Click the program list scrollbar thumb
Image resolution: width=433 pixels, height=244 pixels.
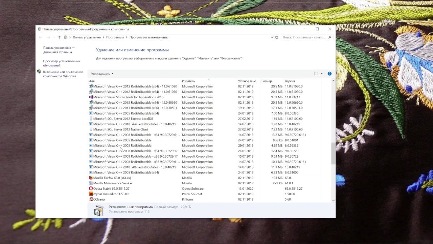pos(333,153)
